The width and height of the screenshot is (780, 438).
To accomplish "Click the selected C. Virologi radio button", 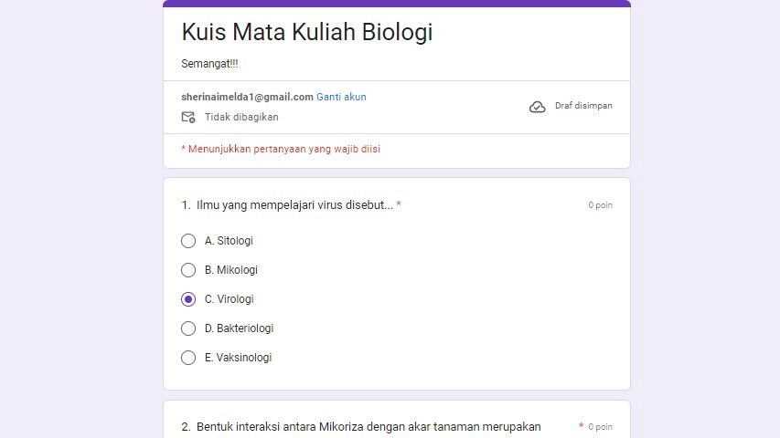I will (188, 299).
